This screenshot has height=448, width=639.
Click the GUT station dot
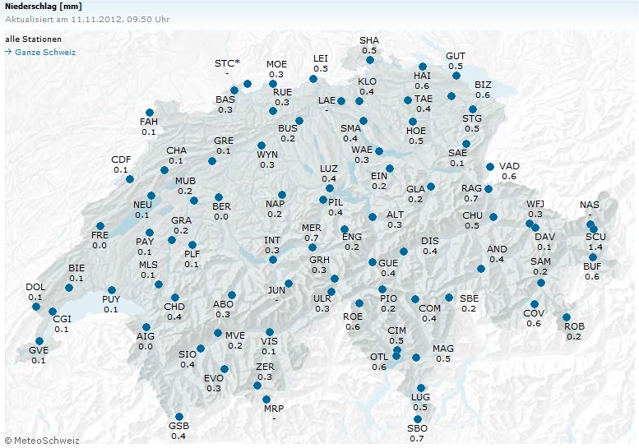tap(456, 76)
